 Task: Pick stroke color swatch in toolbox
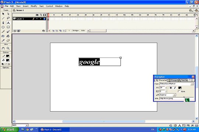pos(8,56)
